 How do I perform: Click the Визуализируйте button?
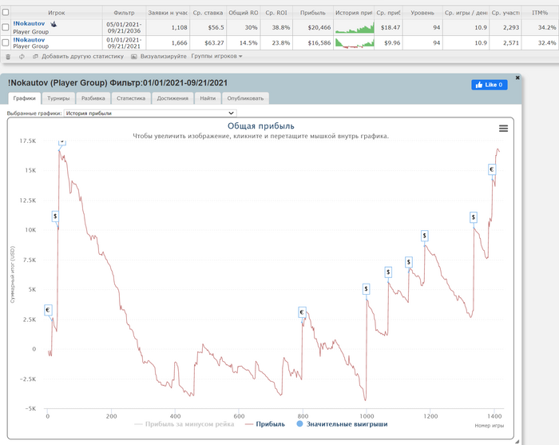[x=163, y=57]
